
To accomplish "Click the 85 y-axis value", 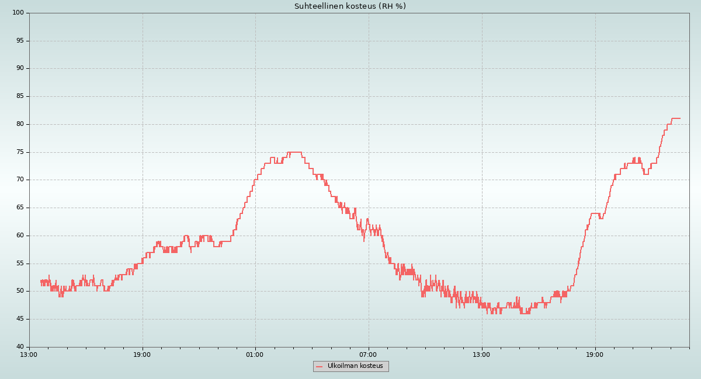I will pyautogui.click(x=20, y=96).
